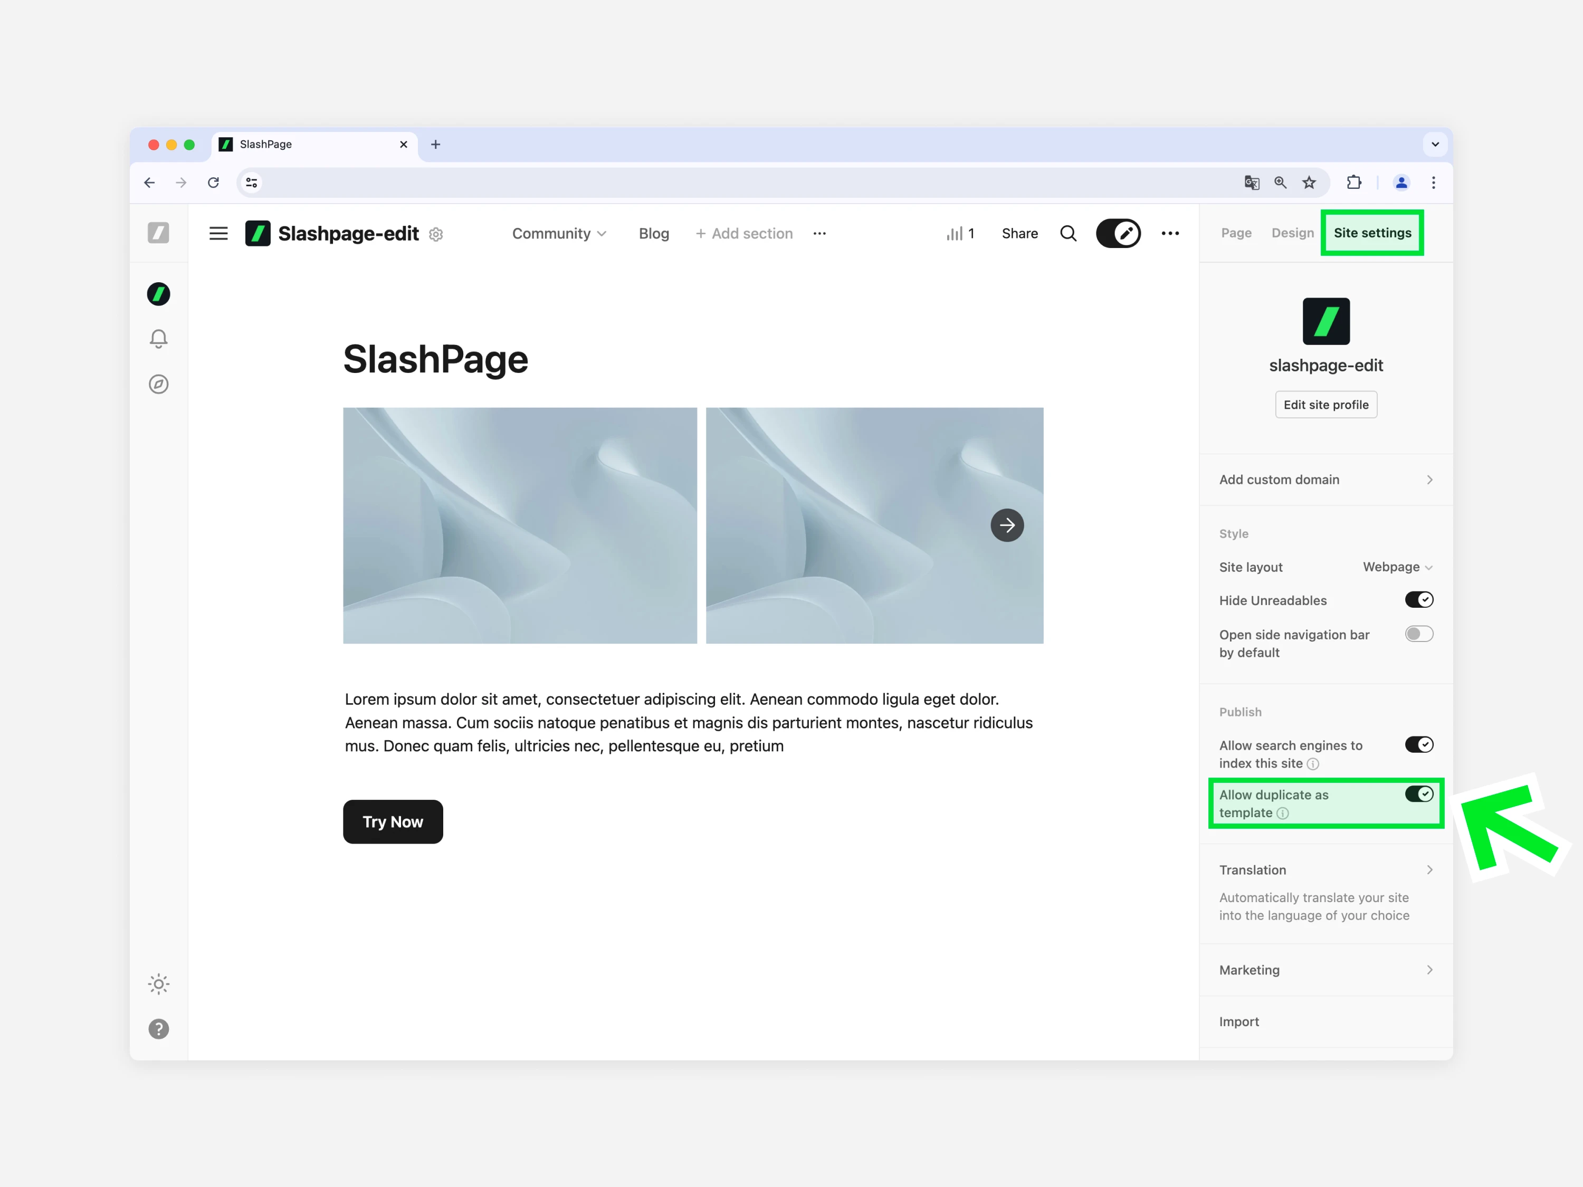Open site search magnifier
Viewport: 1583px width, 1187px height.
1068,233
